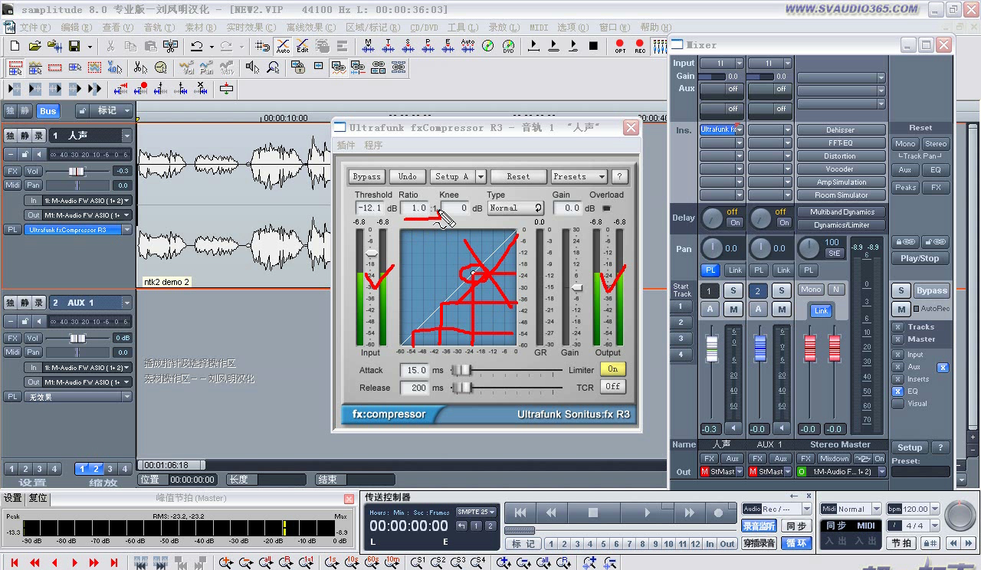Toggle Auto crossfade mode icon
This screenshot has height=570, width=981.
[x=283, y=47]
